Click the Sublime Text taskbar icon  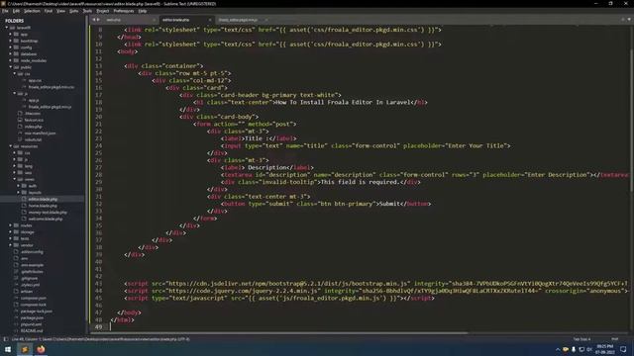point(24,349)
